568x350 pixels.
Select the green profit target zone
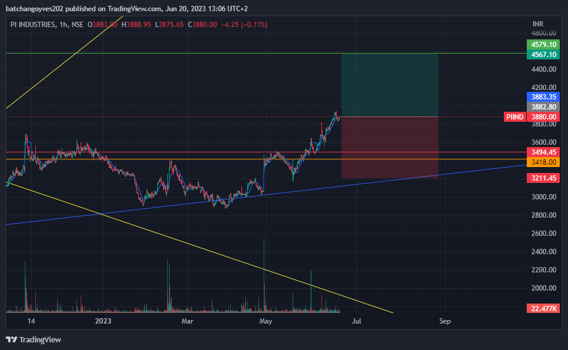[390, 85]
